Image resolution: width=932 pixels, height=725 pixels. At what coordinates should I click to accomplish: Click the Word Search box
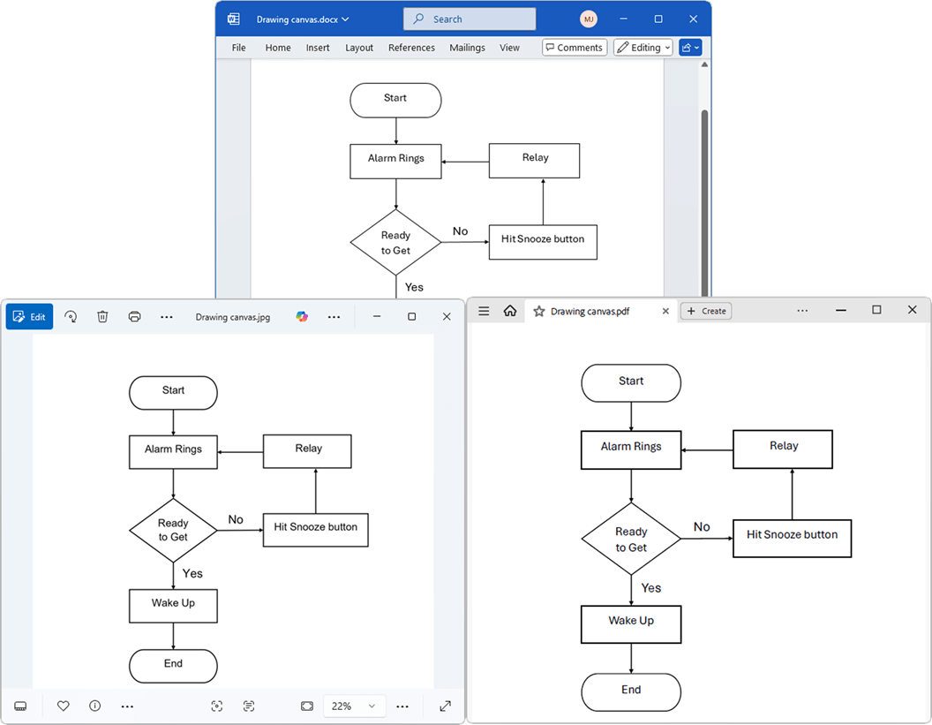click(x=470, y=19)
